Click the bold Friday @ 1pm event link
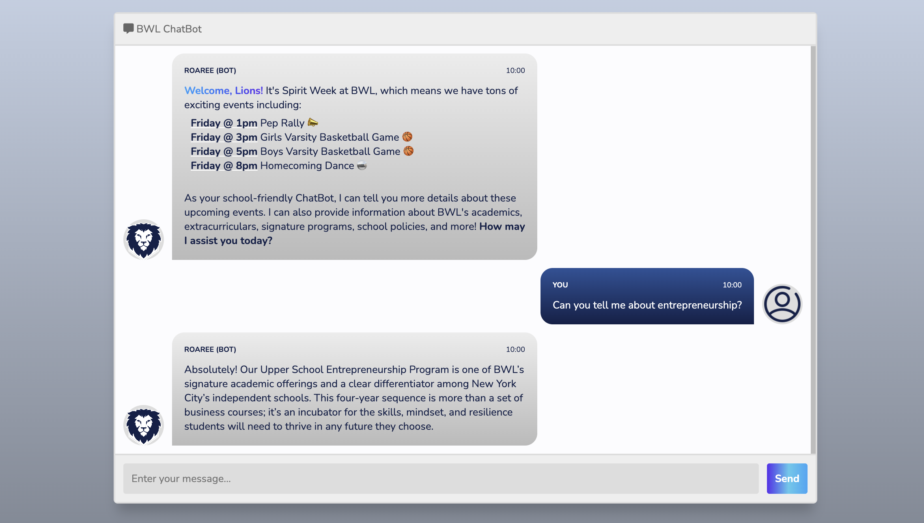This screenshot has width=924, height=523. click(x=224, y=123)
